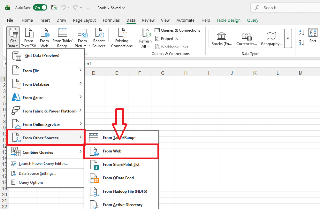Sort ascending A to Z

click(x=301, y=33)
